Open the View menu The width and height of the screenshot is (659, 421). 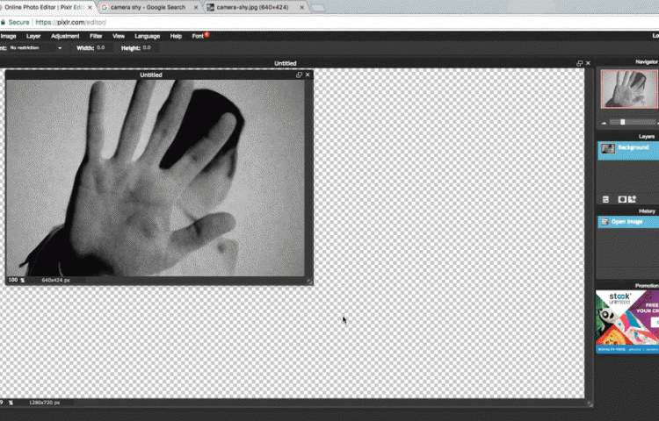click(x=119, y=36)
